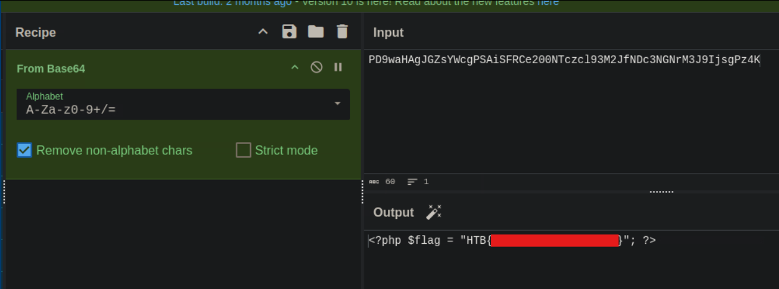
Task: Uncheck Remove non-alphabet chars
Action: point(24,150)
